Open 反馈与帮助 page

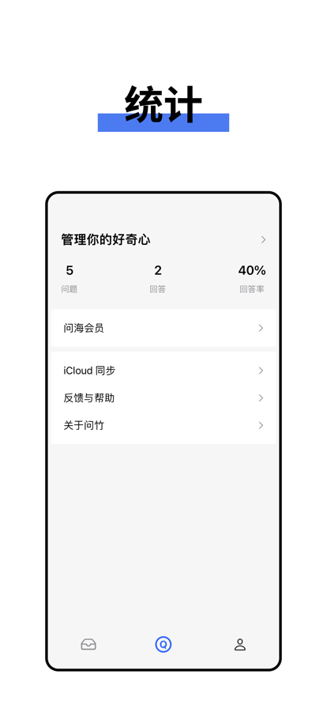pyautogui.click(x=163, y=397)
